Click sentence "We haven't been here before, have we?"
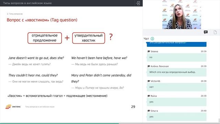 pyautogui.click(x=99, y=58)
